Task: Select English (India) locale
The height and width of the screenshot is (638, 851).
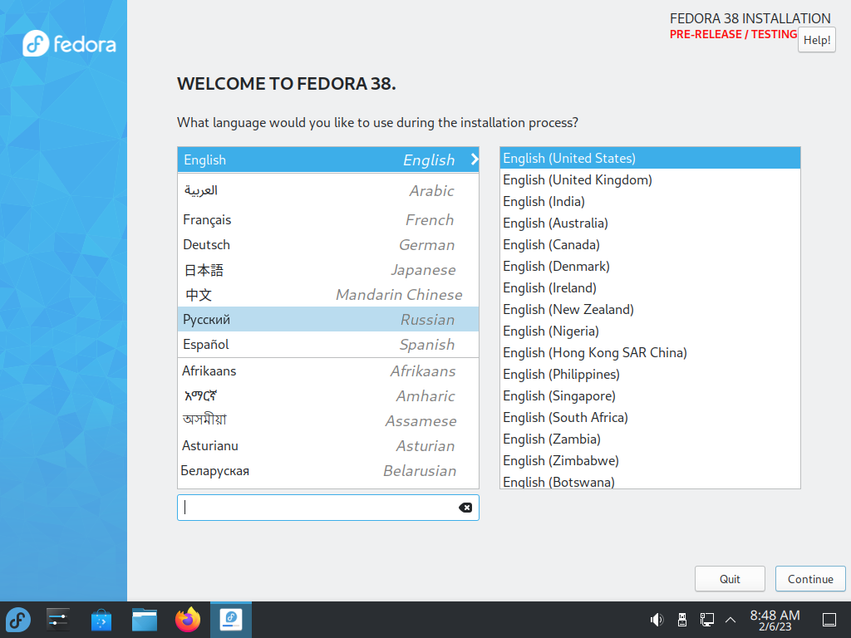Action: click(x=650, y=201)
